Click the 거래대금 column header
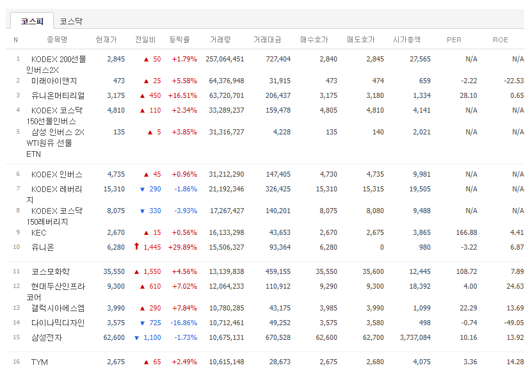 point(268,40)
